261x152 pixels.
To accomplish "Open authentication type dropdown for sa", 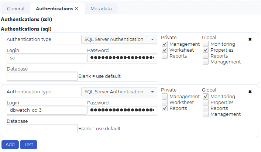I will pos(119,39).
